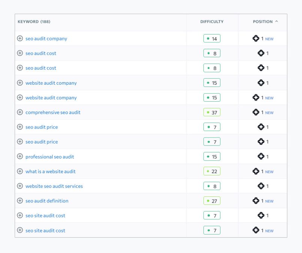Click the position icon in 'seo audit company' row
Viewport: 302px width, 253px height.
click(256, 38)
